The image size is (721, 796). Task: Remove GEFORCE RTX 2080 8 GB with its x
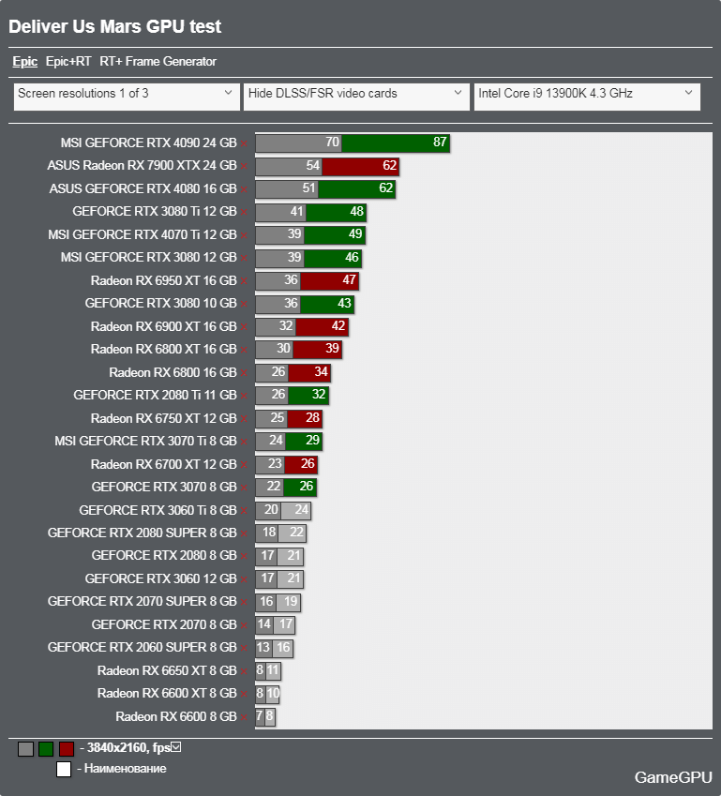[244, 556]
